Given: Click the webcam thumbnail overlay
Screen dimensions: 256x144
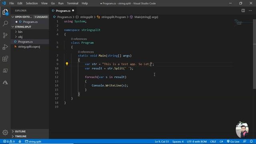Looking at the screenshot, I should [242, 130].
